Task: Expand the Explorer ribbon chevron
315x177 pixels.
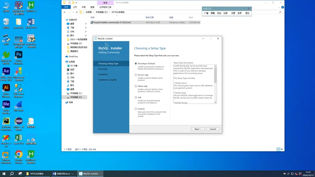Action: 279,7
